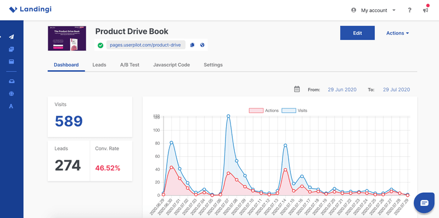Screen dimensions: 439x218
Task: Toggle the Actions series in chart legend
Action: tap(264, 111)
